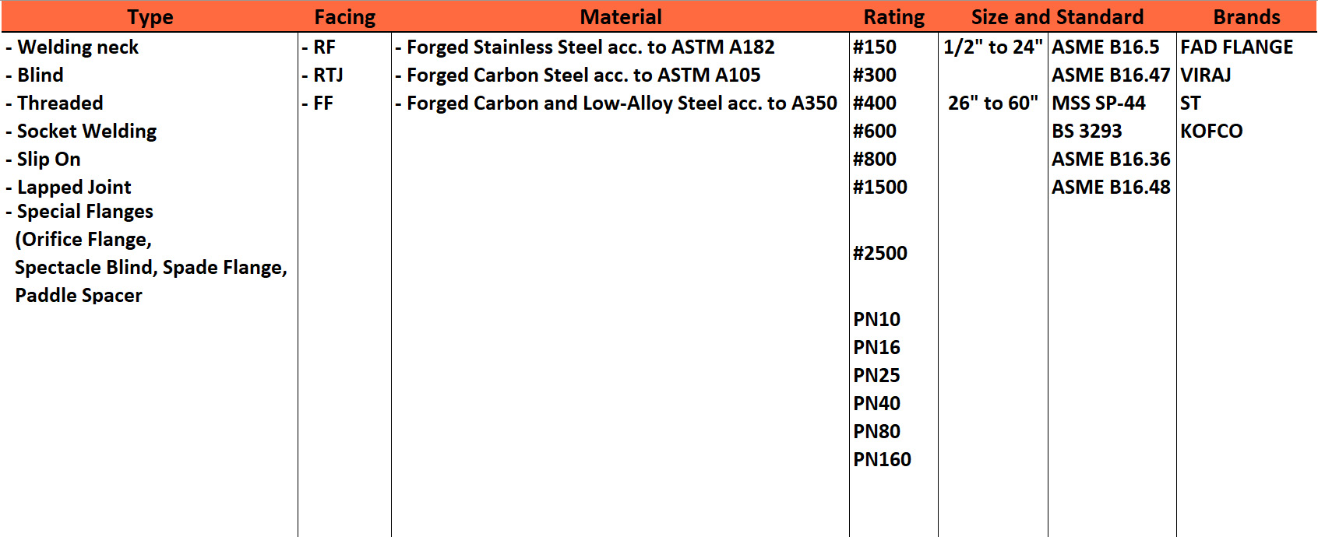Click the FAD FLANGE brand
Image resolution: width=1318 pixels, height=537 pixels.
[1236, 47]
